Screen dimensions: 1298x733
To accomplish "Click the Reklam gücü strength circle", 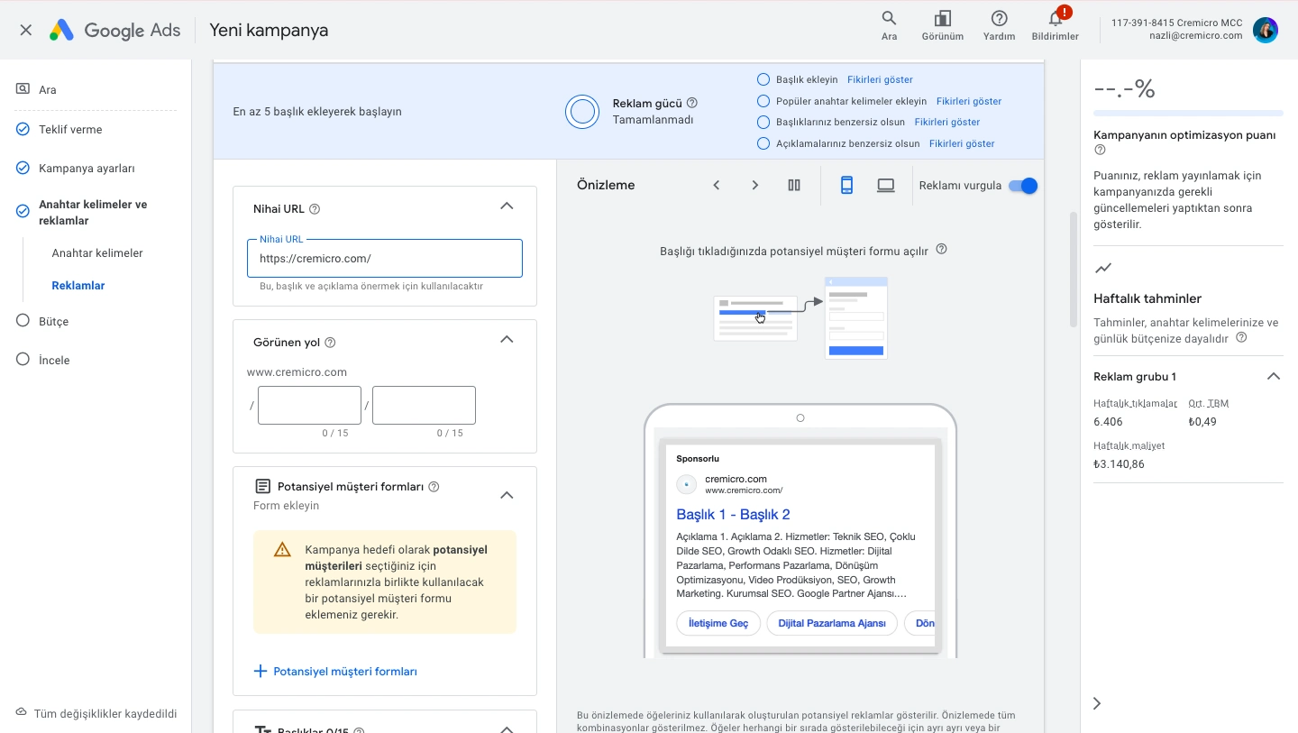I will point(582,112).
